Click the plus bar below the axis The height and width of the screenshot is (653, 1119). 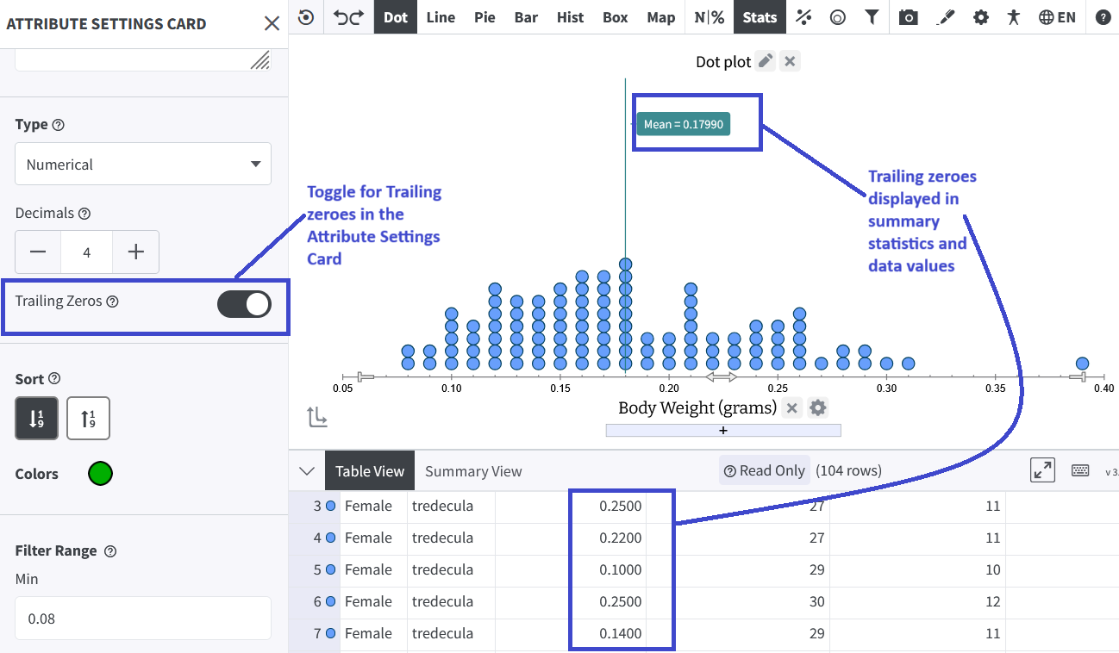(x=723, y=431)
